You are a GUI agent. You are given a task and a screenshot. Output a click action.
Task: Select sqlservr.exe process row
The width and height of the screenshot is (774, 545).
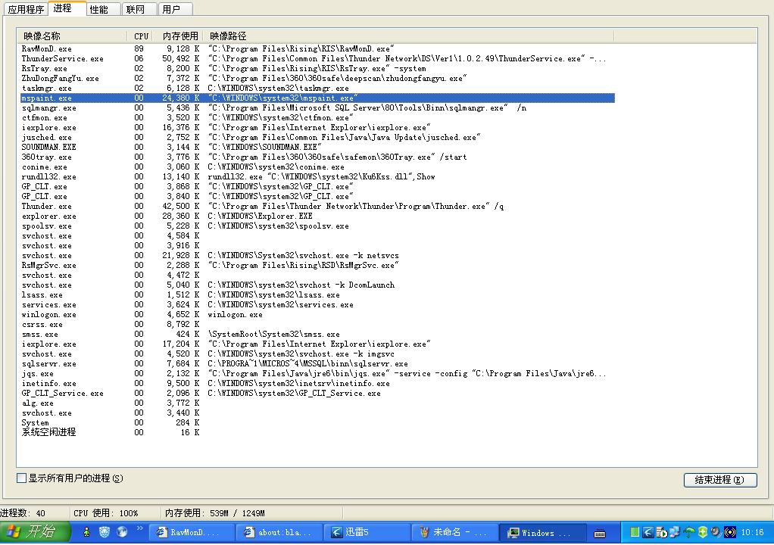coord(317,363)
